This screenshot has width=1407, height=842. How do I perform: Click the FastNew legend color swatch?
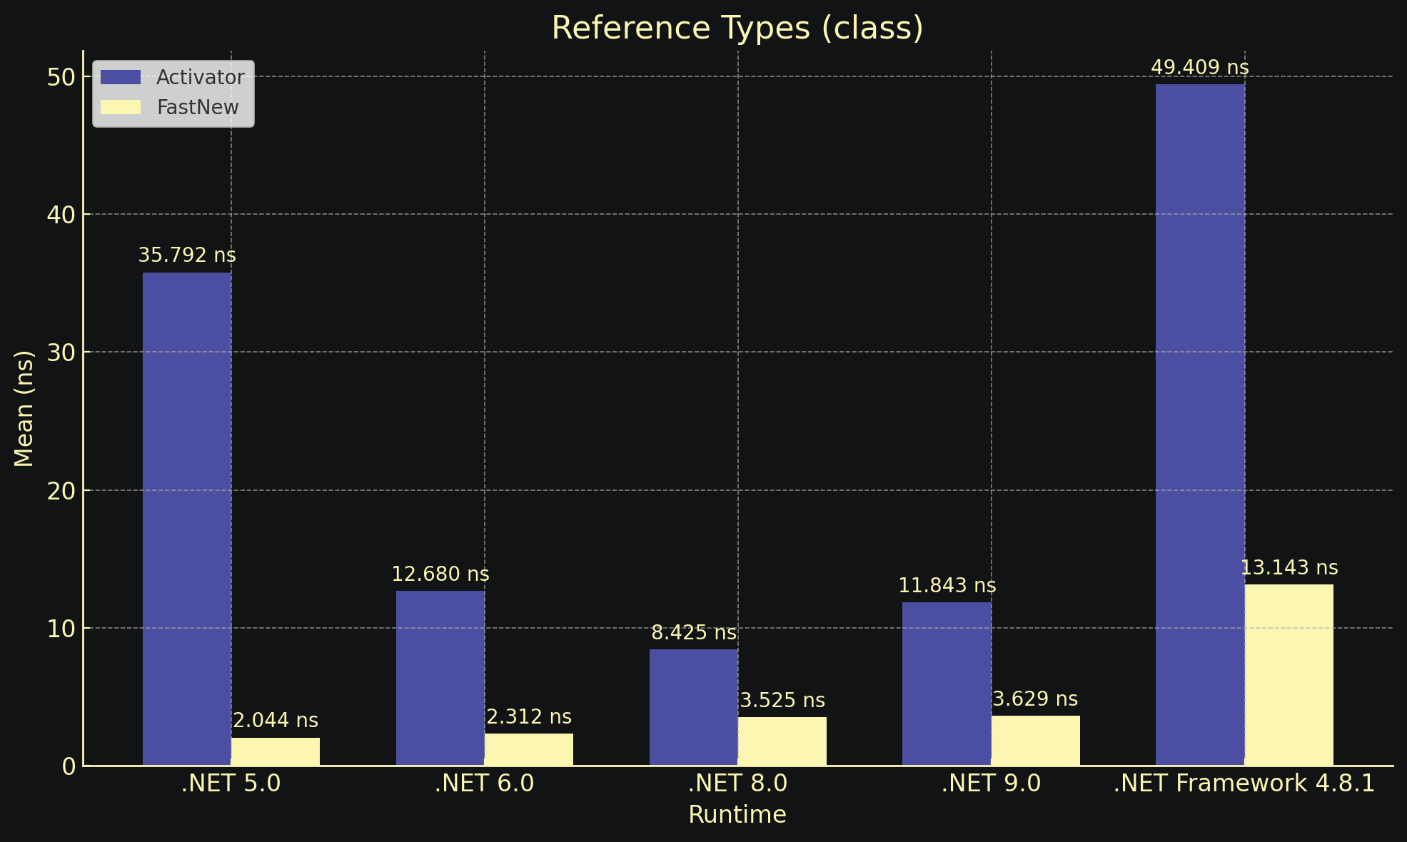coord(120,107)
